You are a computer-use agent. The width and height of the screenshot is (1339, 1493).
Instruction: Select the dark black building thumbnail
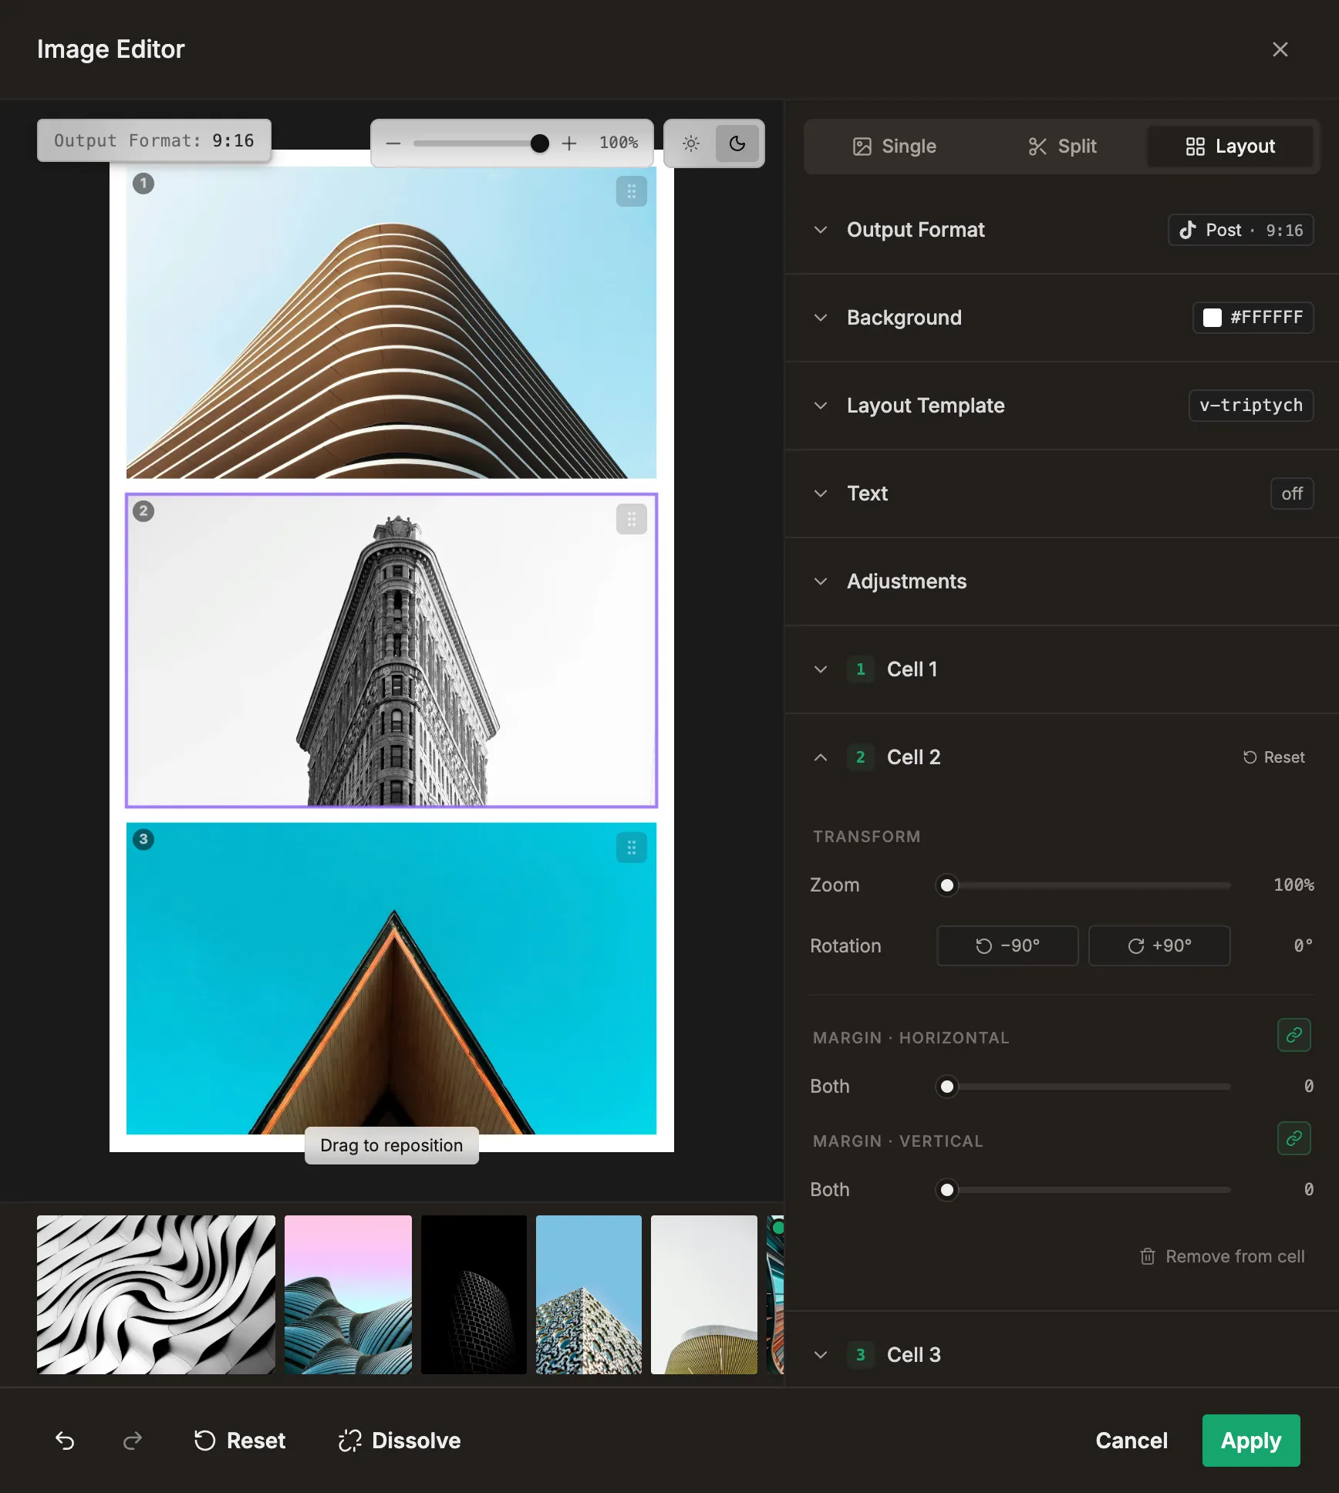[x=474, y=1295]
